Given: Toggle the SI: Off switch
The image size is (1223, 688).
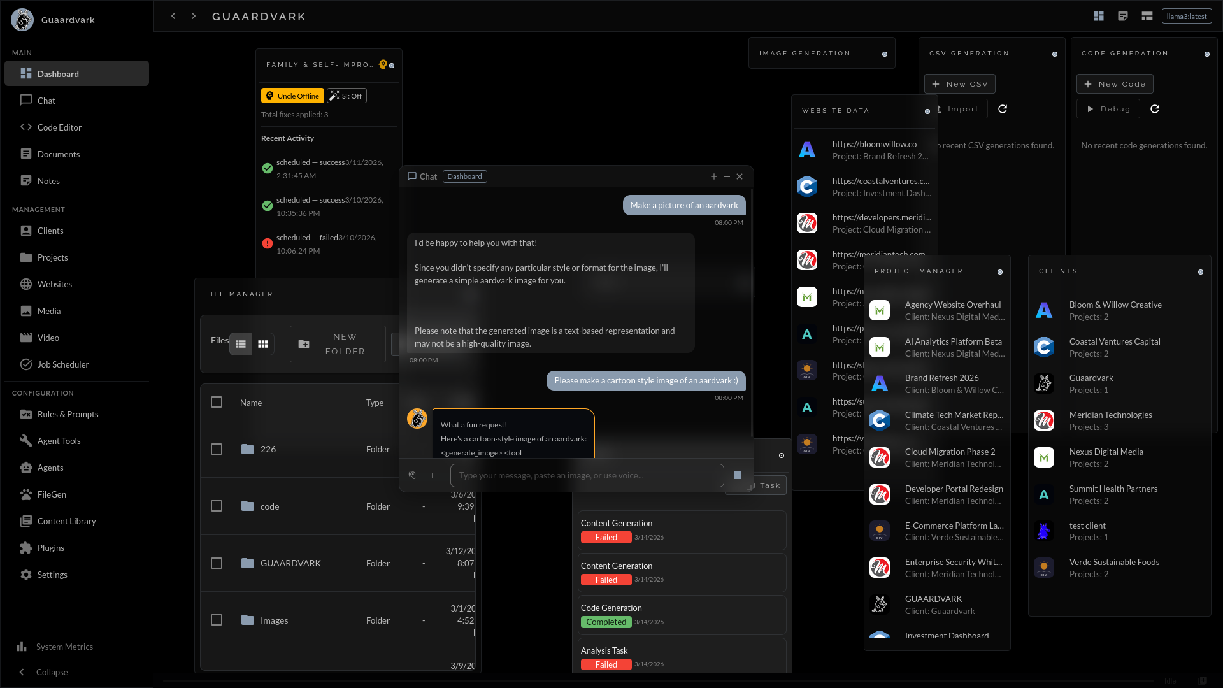Looking at the screenshot, I should [347, 96].
